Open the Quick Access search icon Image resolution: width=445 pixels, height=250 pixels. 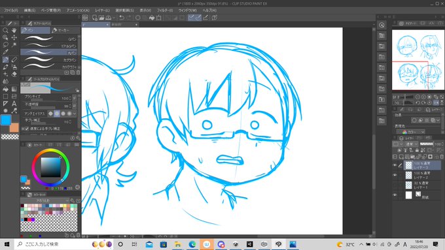pos(382,25)
